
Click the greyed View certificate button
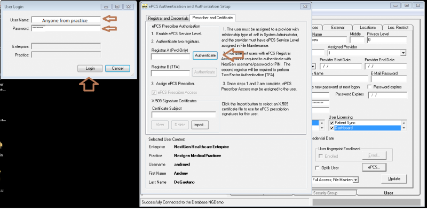pos(160,125)
